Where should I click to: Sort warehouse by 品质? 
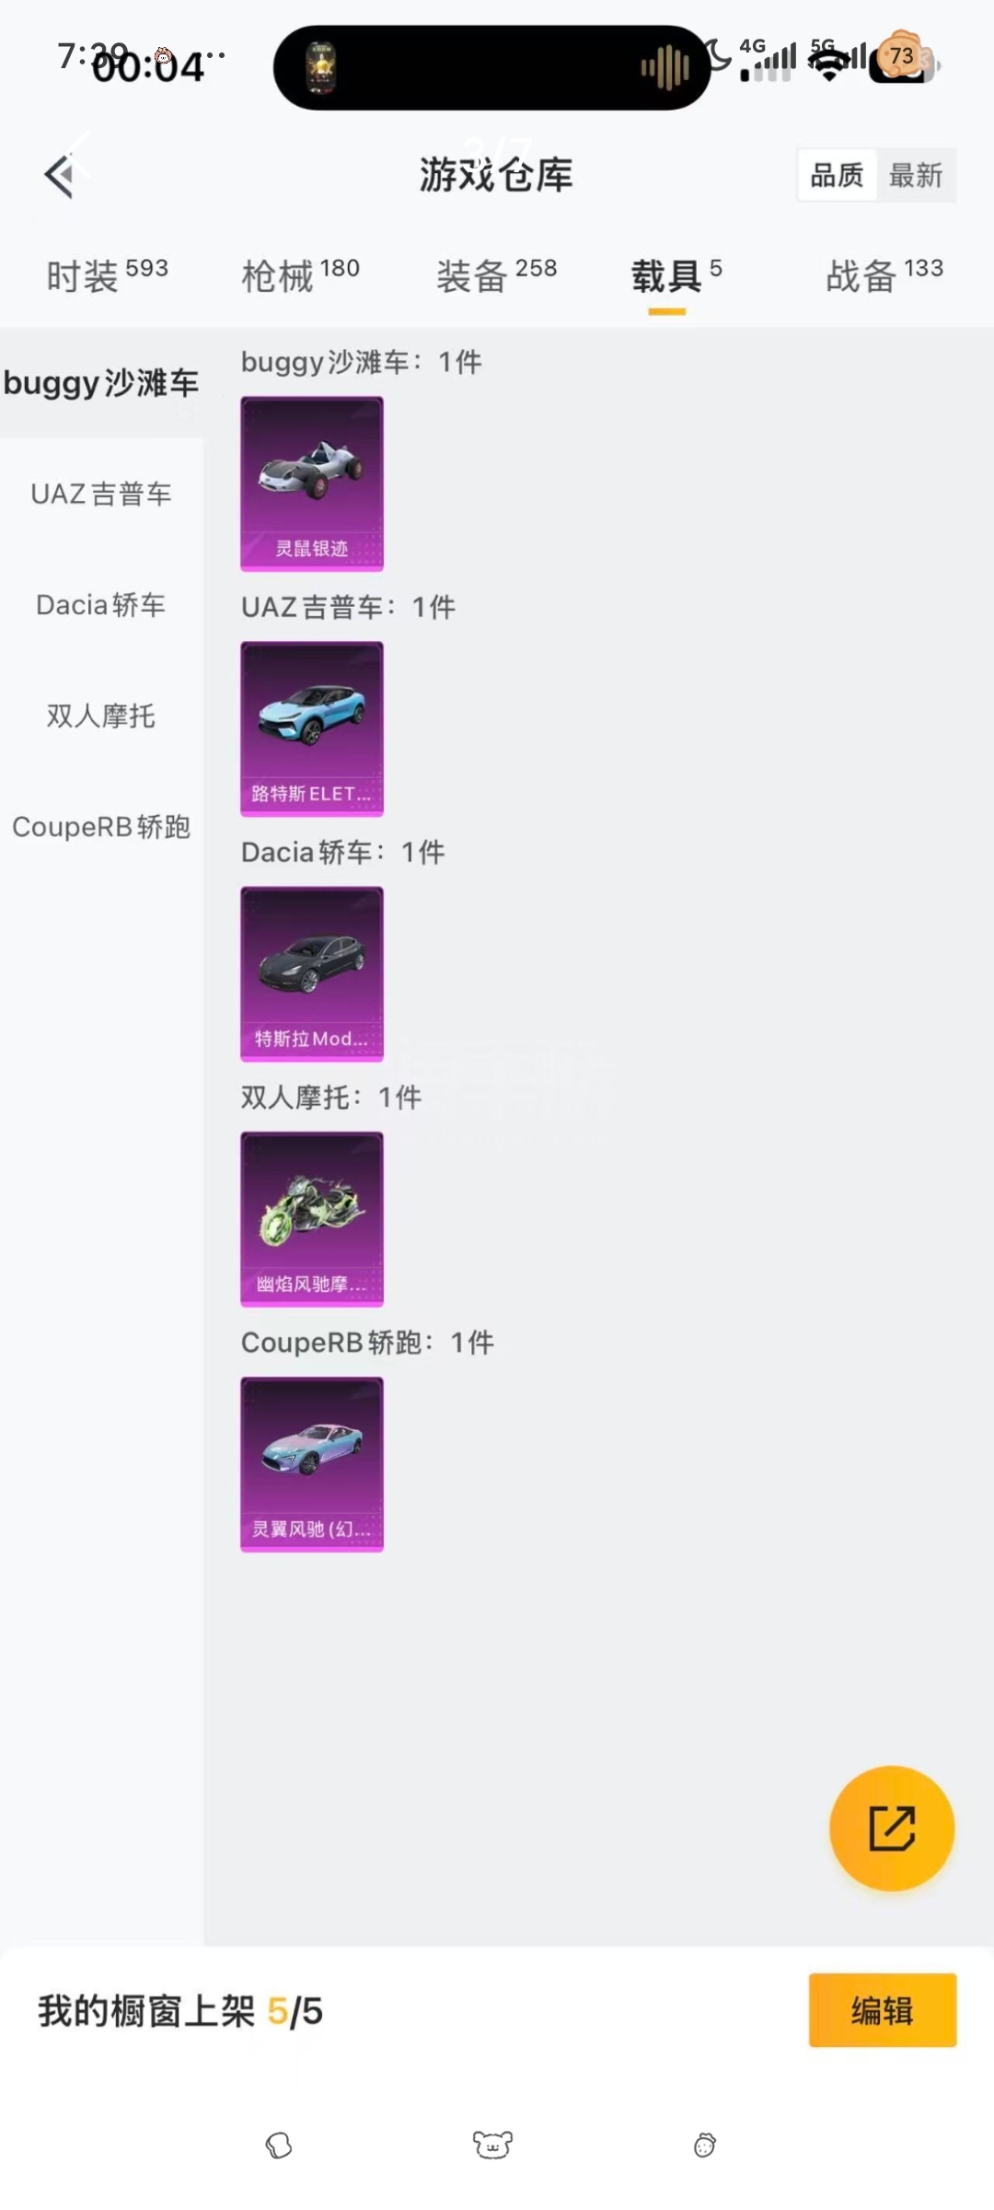point(837,175)
